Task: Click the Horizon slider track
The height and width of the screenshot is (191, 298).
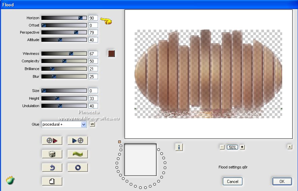Action: coord(64,18)
